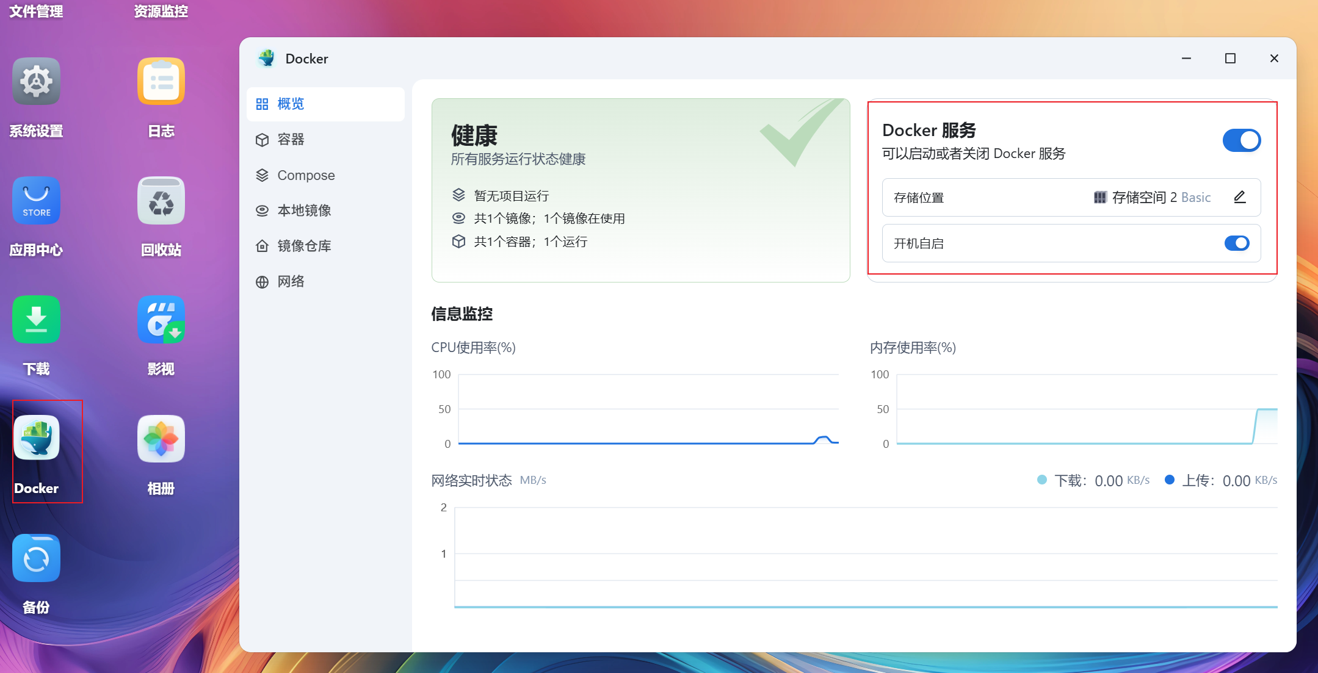The image size is (1318, 673).
Task: Click the 共1个镜像 status line
Action: click(549, 218)
